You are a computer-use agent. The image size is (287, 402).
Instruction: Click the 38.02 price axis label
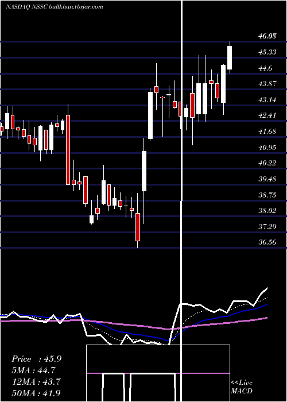pyautogui.click(x=267, y=211)
